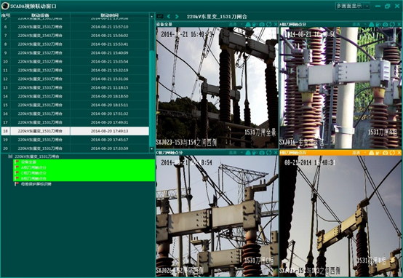Click the alarm bell icon in C相刀闸触点分 pane

click(248, 153)
